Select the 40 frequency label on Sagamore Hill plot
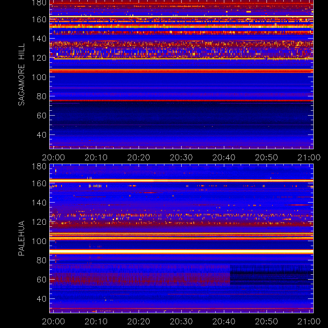 pos(41,135)
